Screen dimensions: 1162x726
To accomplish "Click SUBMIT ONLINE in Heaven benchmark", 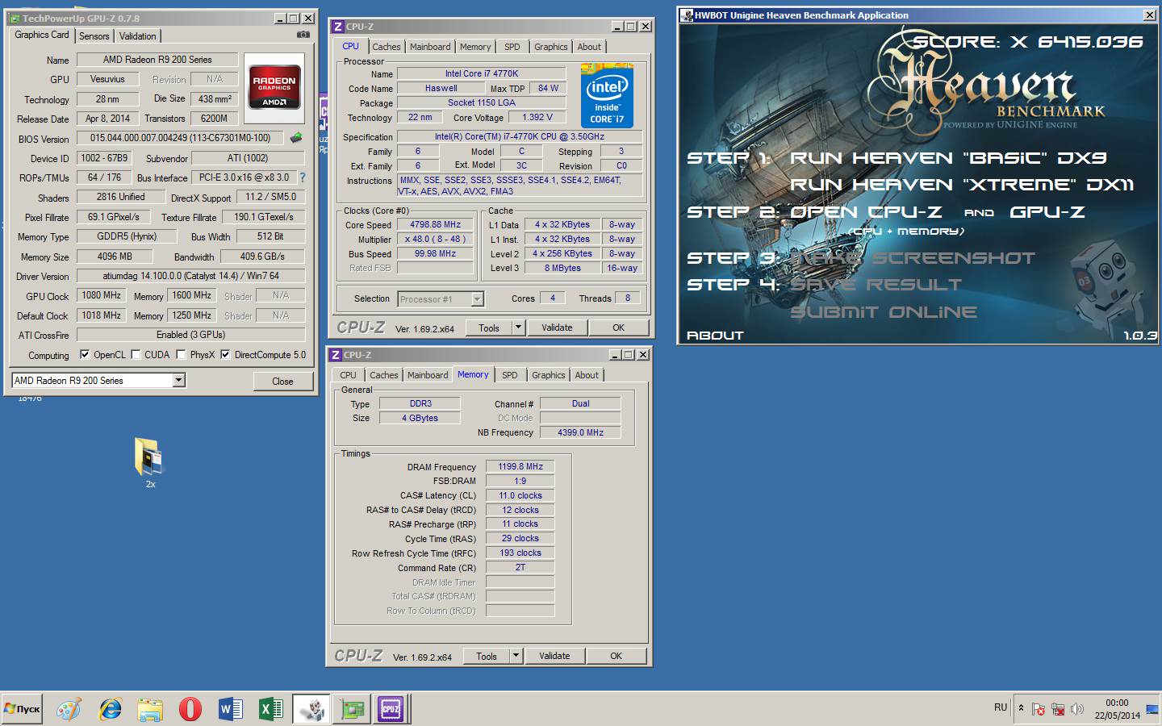I will click(884, 312).
